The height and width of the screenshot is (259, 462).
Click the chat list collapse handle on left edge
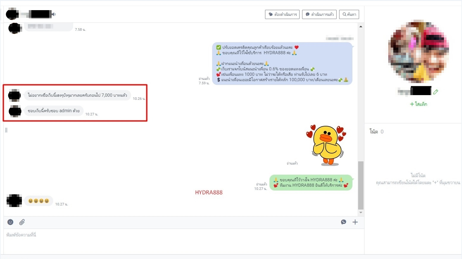click(x=6, y=130)
